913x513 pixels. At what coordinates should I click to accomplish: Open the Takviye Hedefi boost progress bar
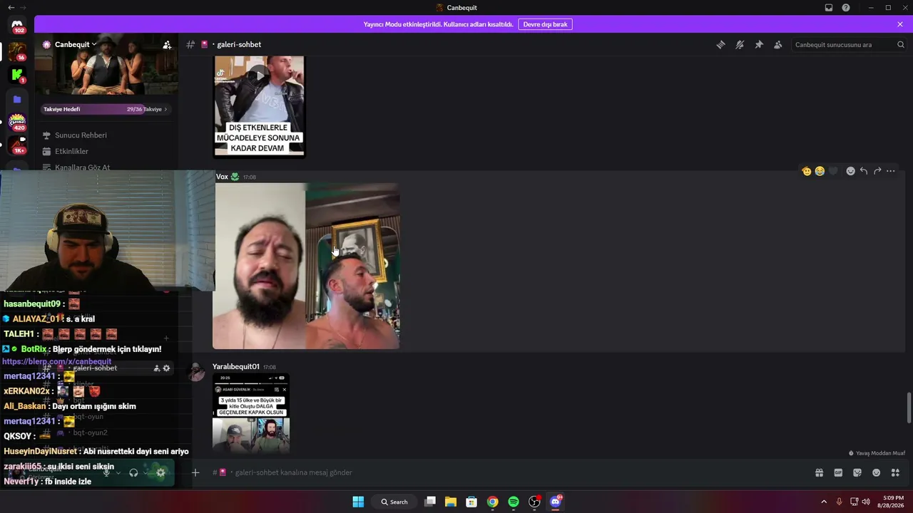point(106,109)
